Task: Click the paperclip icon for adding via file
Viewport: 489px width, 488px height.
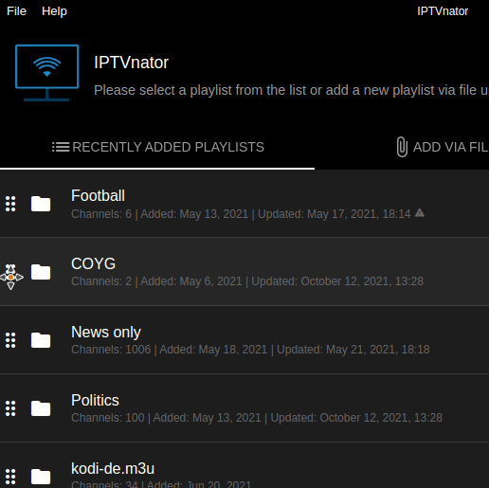Action: coord(402,147)
